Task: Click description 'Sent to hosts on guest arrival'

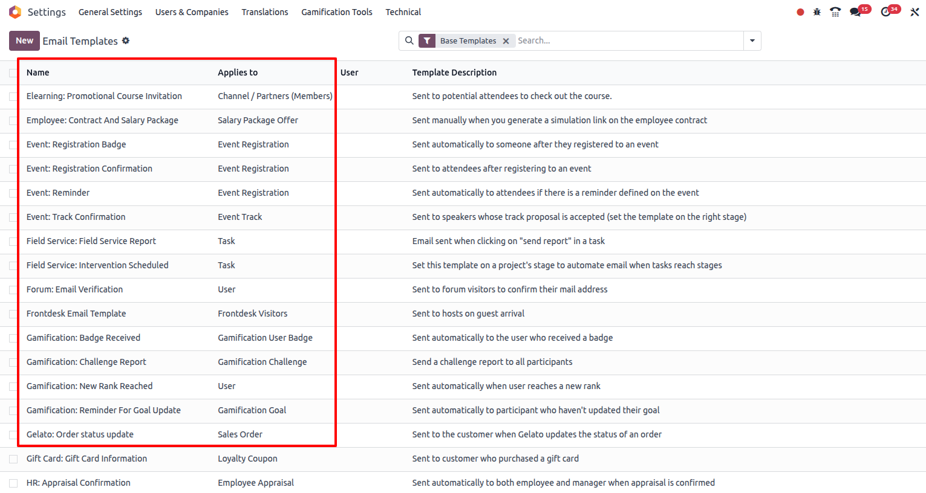Action: [468, 314]
